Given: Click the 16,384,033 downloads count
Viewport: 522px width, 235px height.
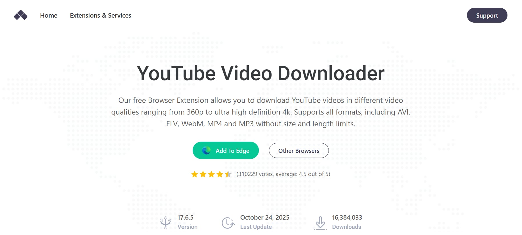Looking at the screenshot, I should (347, 217).
